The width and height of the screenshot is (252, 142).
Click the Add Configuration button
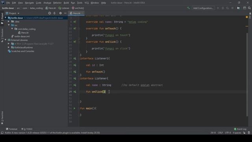click(x=203, y=8)
